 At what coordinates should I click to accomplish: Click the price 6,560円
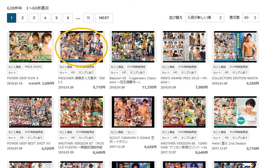coord(253,83)
